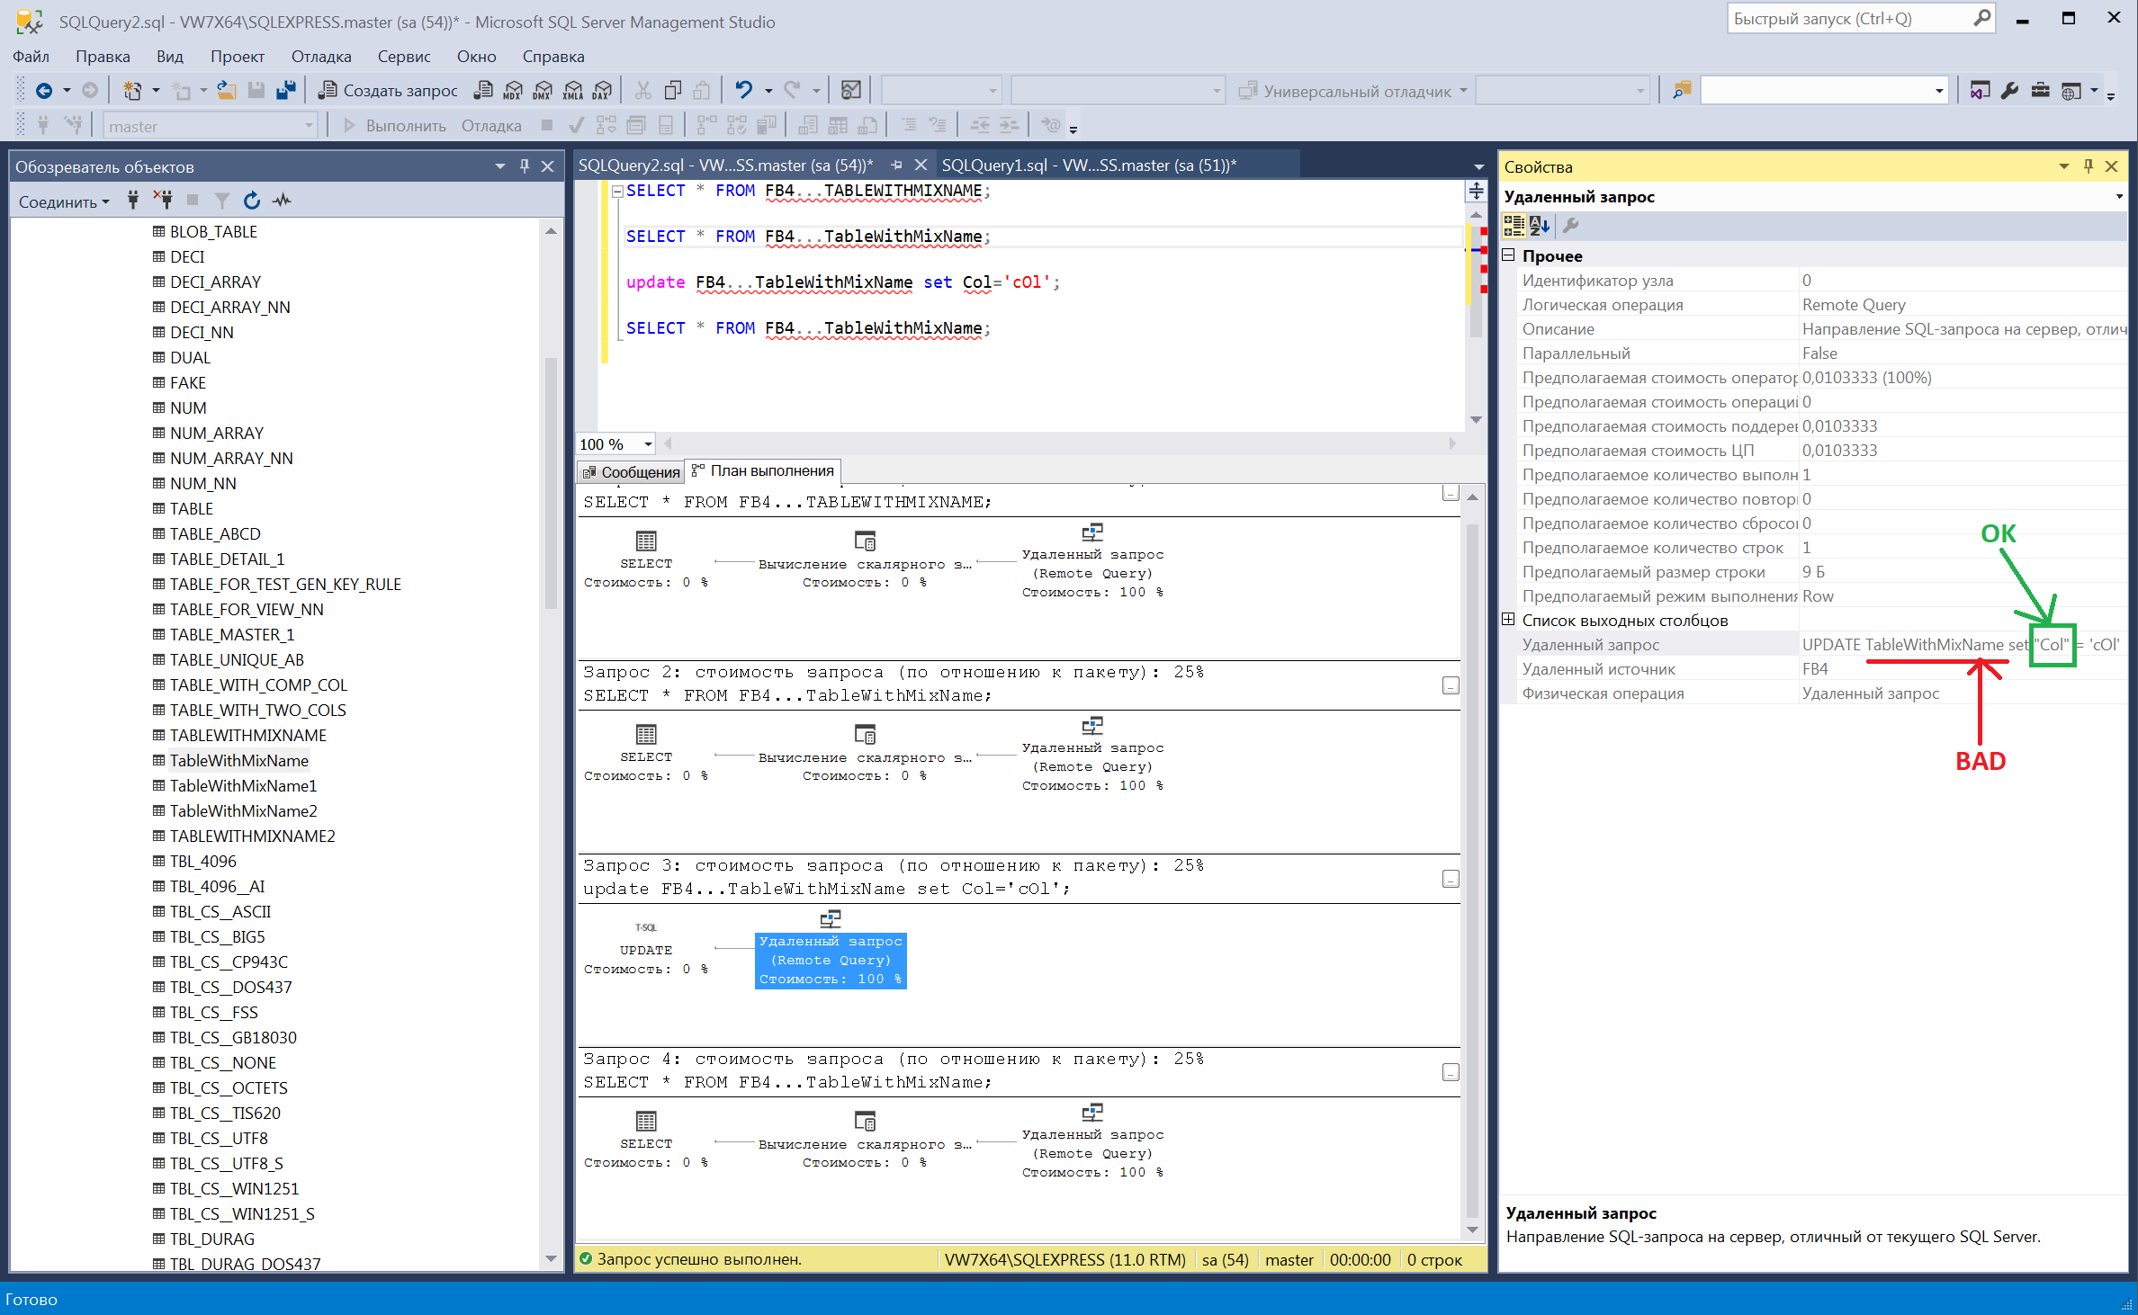Click the Activity Monitor pulse icon in Object Explorer
The image size is (2138, 1315).
tap(282, 201)
